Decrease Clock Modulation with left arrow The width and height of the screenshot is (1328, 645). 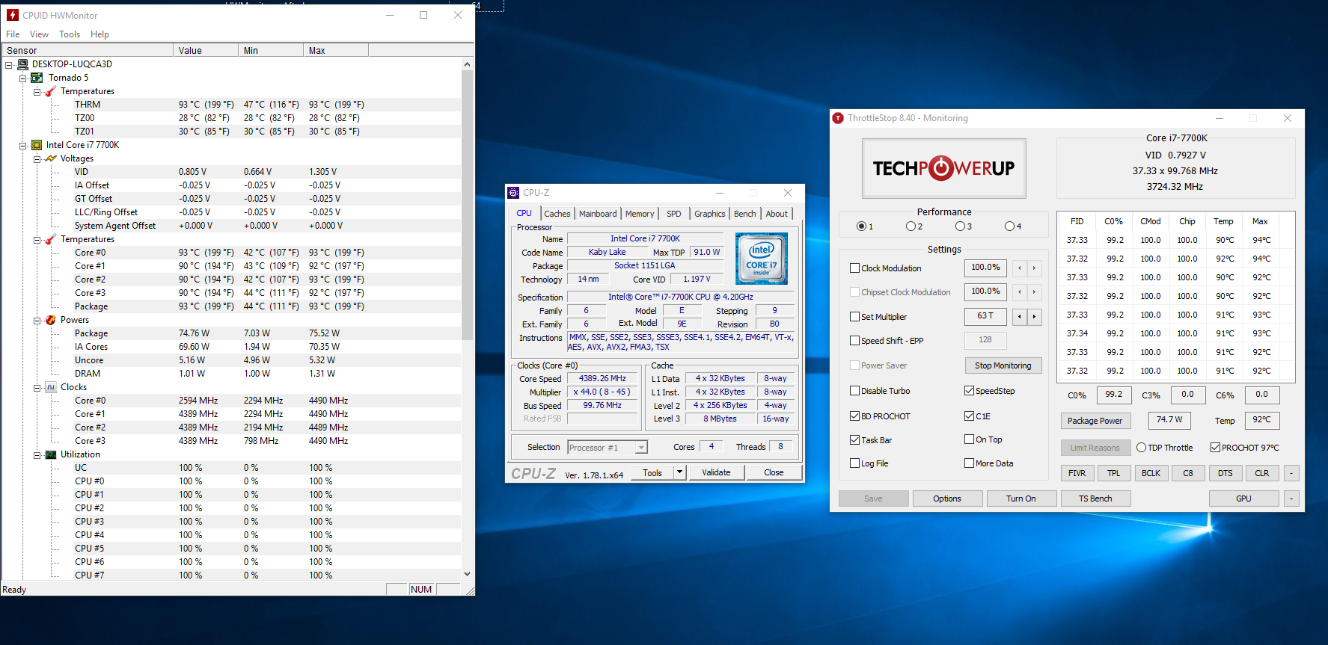pos(1019,268)
